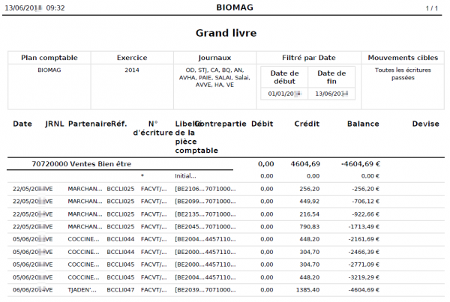Select libellé '[BE2135...'
Image resolution: width=450 pixels, height=302 pixels.
[190, 214]
